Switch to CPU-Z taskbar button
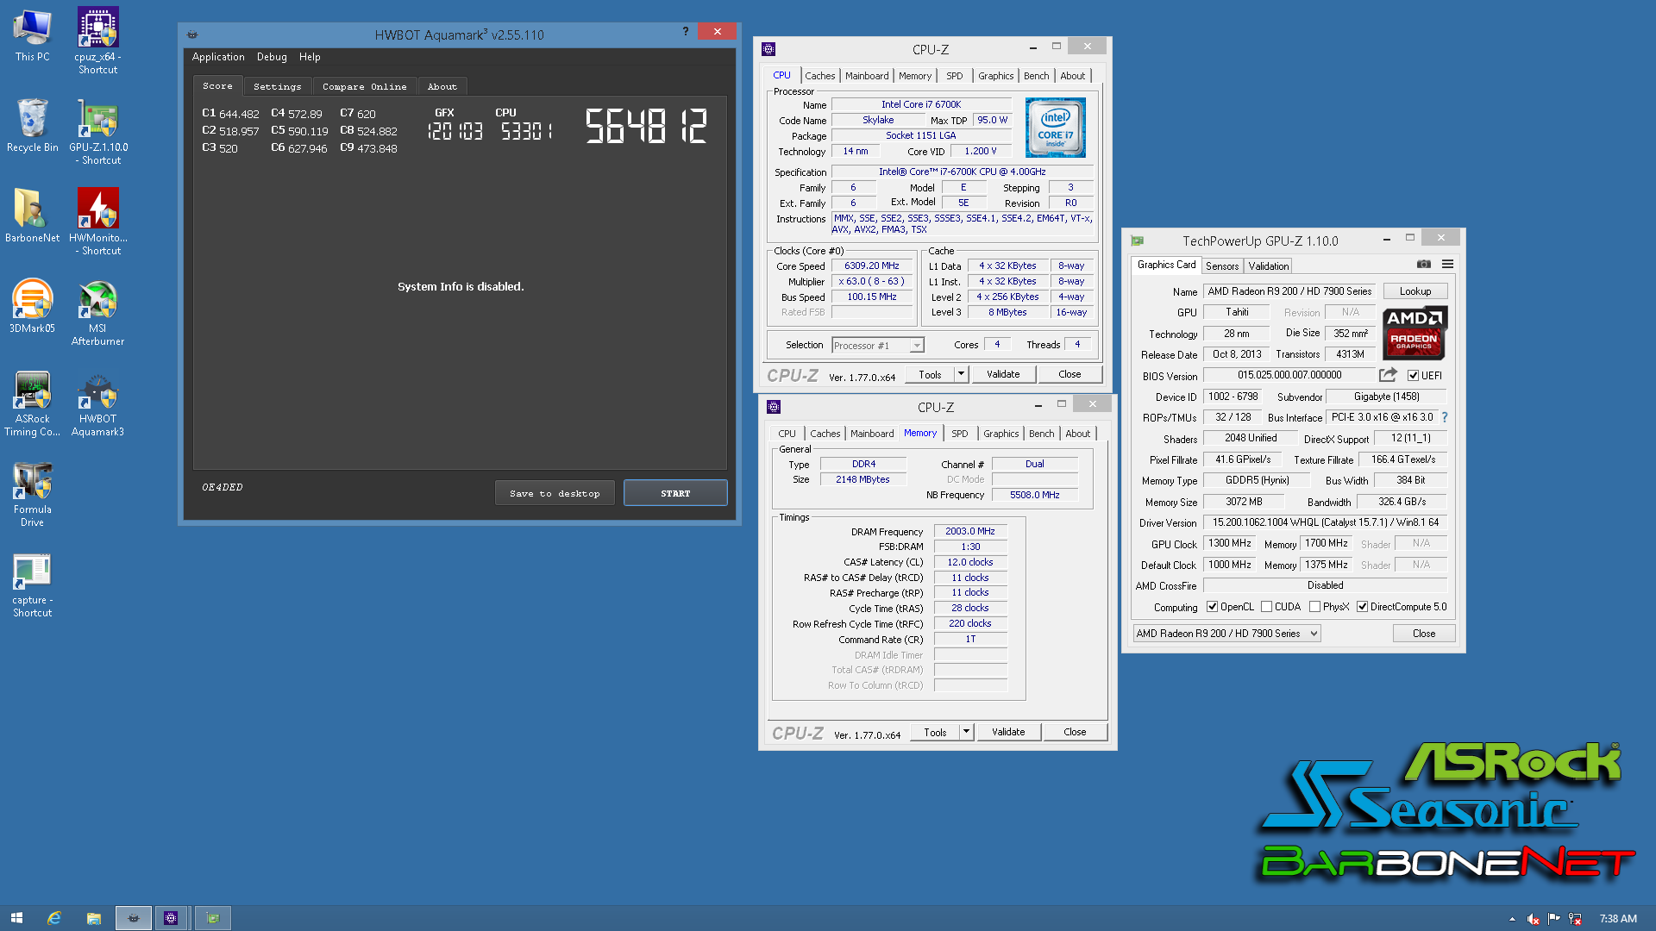1656x931 pixels. point(171,918)
